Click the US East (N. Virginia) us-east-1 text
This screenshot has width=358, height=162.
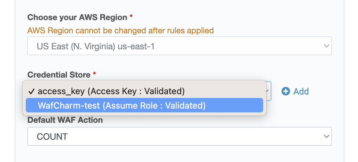click(x=96, y=46)
